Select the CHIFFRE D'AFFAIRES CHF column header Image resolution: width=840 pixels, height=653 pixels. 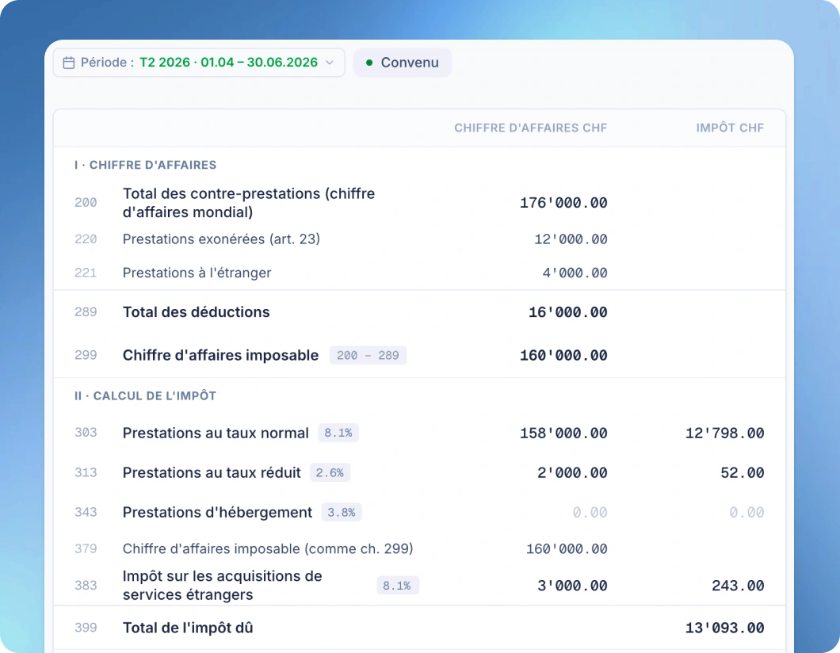click(x=530, y=128)
